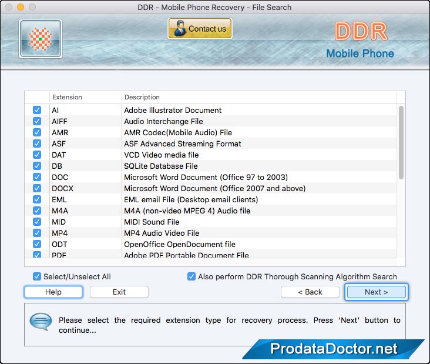Go back with the Back button

pyautogui.click(x=310, y=292)
